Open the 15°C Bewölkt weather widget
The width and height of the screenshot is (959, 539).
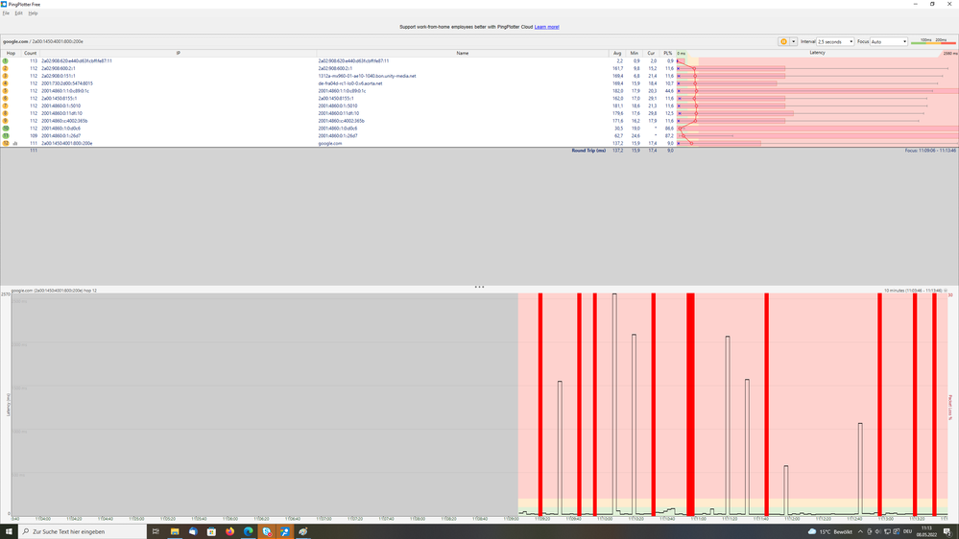(x=830, y=531)
